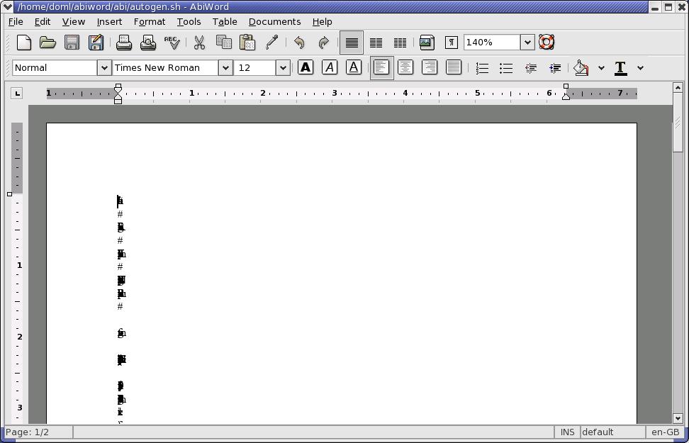689x443 pixels.
Task: Open the Table menu
Action: [x=225, y=22]
